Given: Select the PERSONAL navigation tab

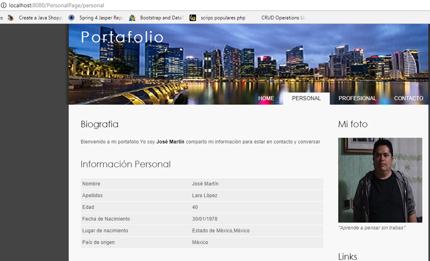Looking at the screenshot, I should [306, 98].
